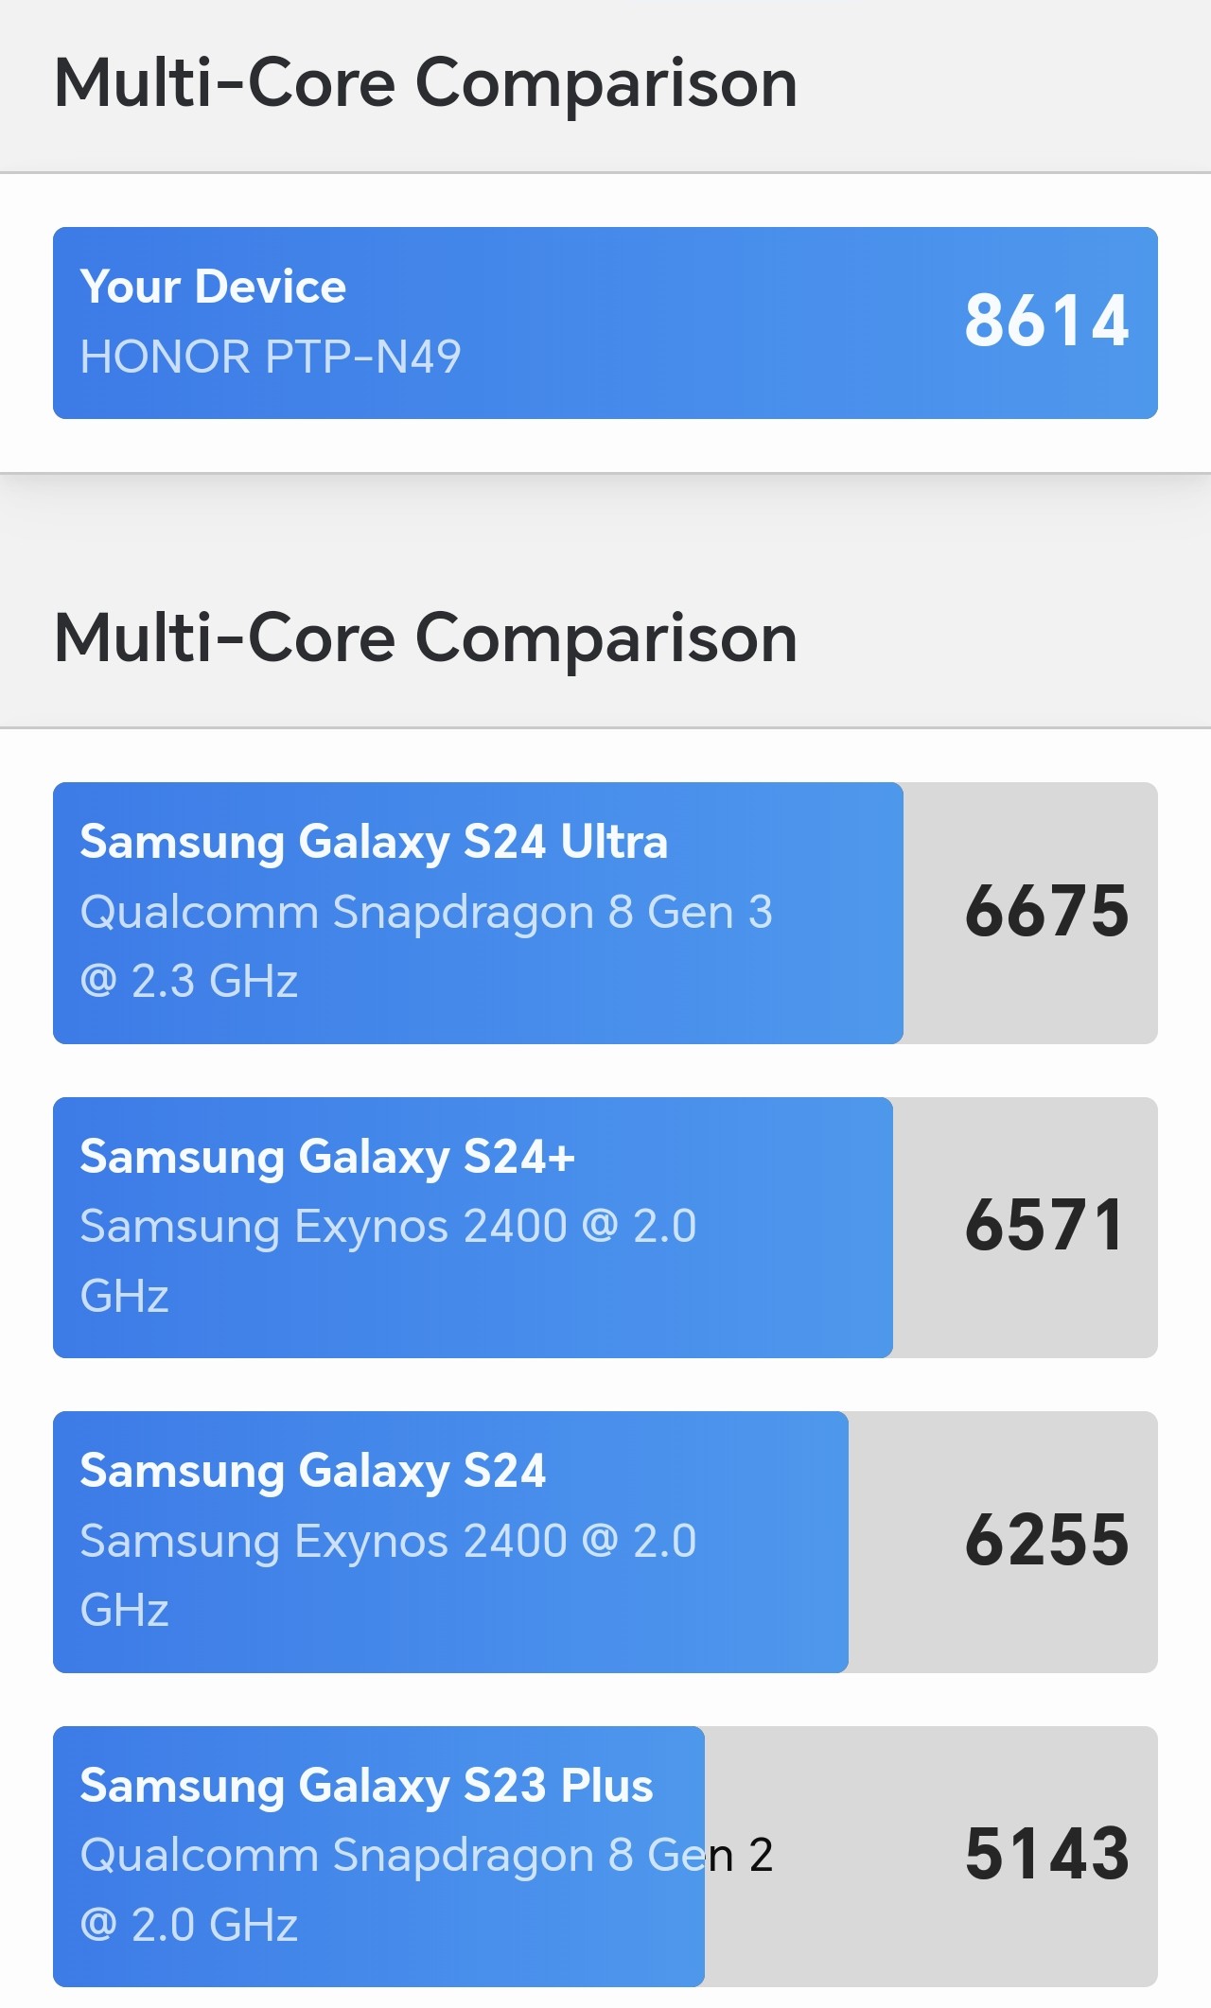This screenshot has width=1211, height=2008.
Task: Tap the Your Device label
Action: tap(213, 287)
